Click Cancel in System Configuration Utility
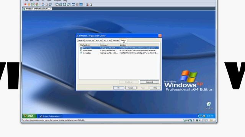245x137 pixels. click(x=131, y=88)
